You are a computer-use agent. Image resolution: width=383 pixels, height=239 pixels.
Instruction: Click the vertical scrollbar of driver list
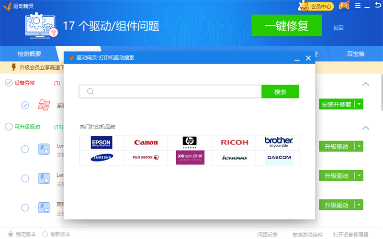[x=382, y=93]
